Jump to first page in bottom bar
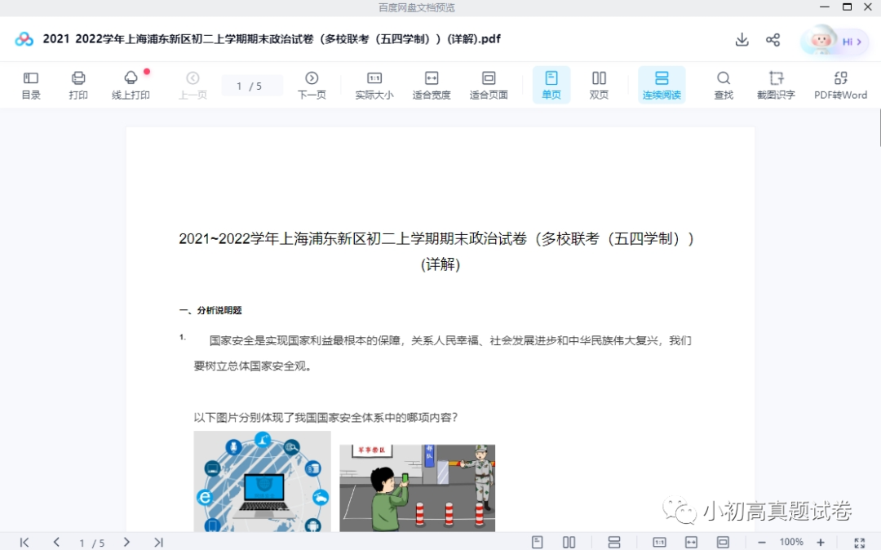The image size is (881, 550). 24,542
